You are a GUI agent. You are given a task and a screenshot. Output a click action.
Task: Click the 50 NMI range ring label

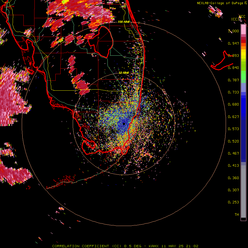pyautogui.click(x=124, y=73)
